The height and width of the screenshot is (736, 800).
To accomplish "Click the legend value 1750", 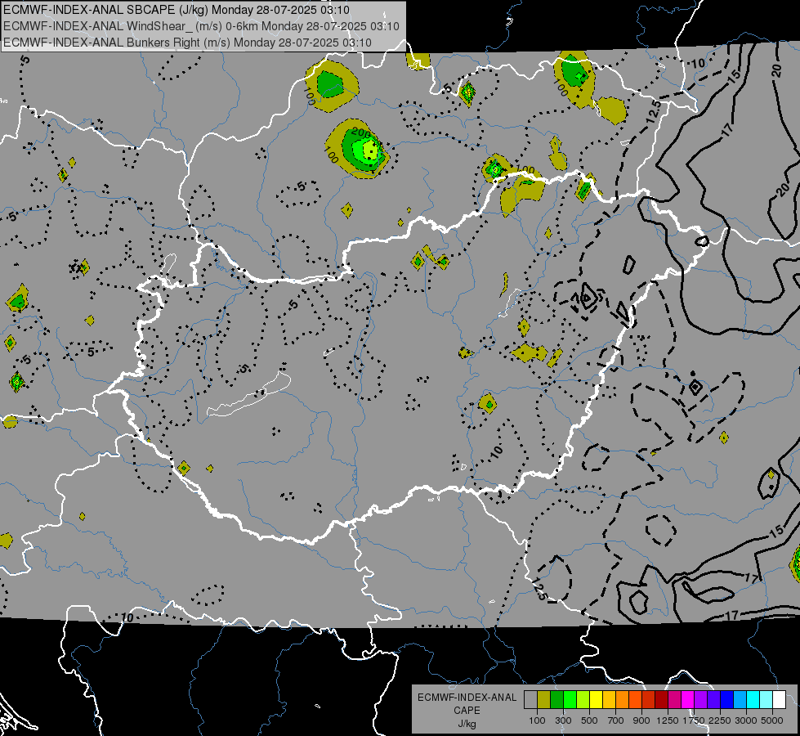I will tap(694, 720).
